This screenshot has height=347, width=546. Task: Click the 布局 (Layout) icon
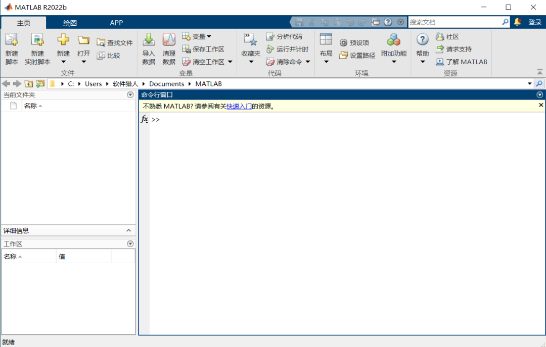(326, 39)
